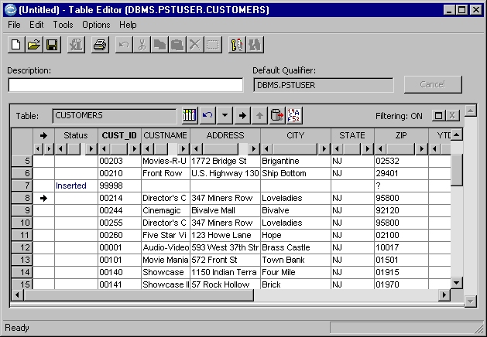The width and height of the screenshot is (487, 337).
Task: Open the Options menu
Action: point(96,25)
